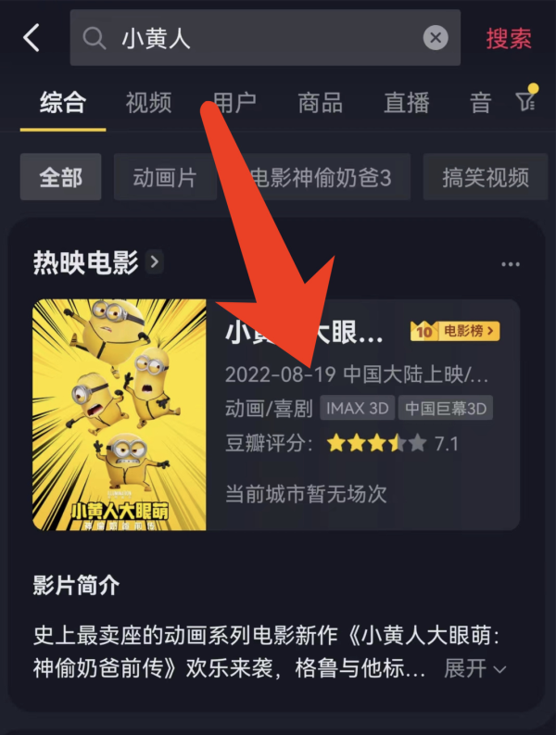Select the 综合 tab
Viewport: 556px width, 735px height.
point(63,102)
